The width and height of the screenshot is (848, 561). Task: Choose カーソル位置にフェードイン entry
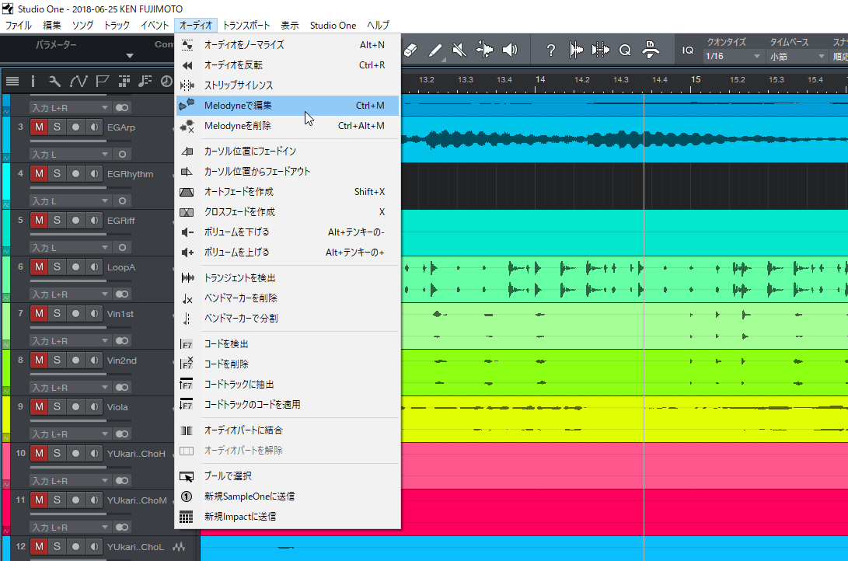coord(287,152)
